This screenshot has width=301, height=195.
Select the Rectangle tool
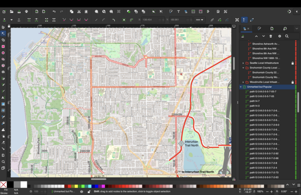pyautogui.click(x=3, y=46)
